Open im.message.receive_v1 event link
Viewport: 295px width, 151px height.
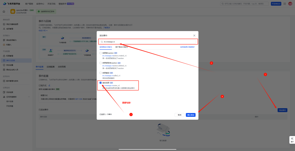point(111,85)
